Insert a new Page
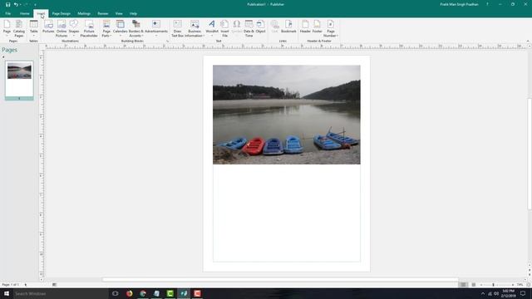This screenshot has width=532, height=299. coord(7,28)
